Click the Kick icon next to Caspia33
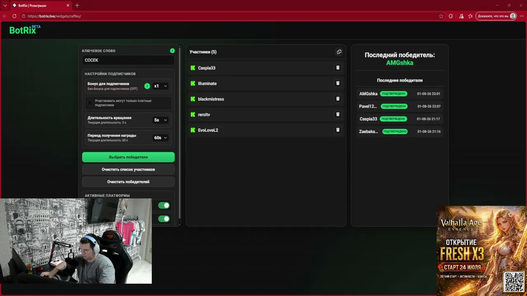Viewport: 527px width, 296px height. [193, 68]
